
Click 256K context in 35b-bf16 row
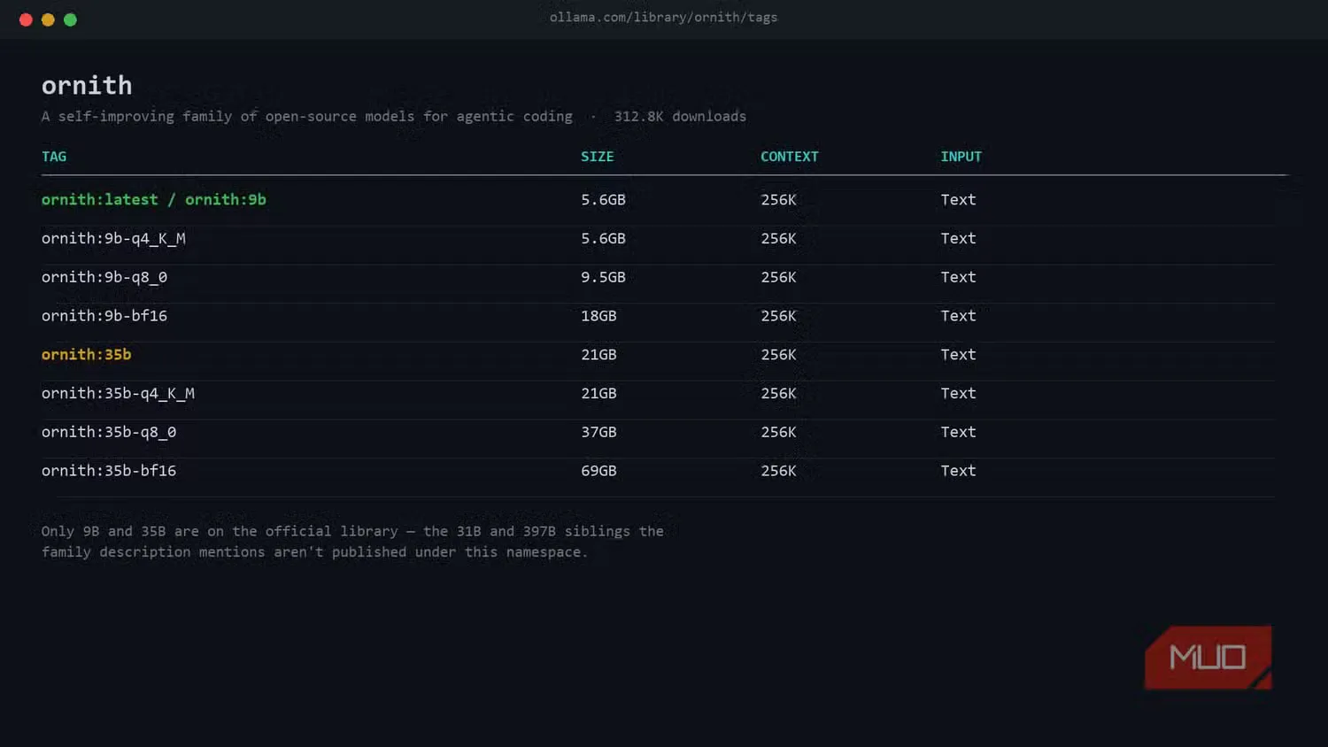778,471
